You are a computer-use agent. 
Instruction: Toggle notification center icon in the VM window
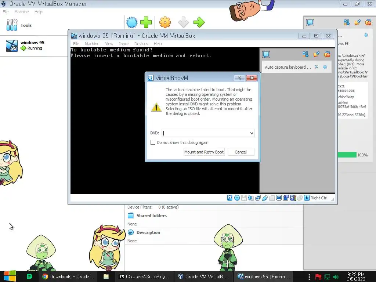266,54
